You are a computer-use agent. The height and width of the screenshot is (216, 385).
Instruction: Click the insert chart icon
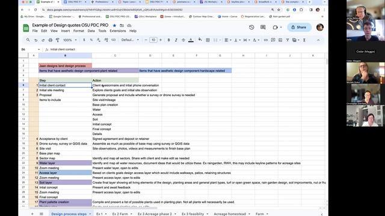(x=280, y=40)
